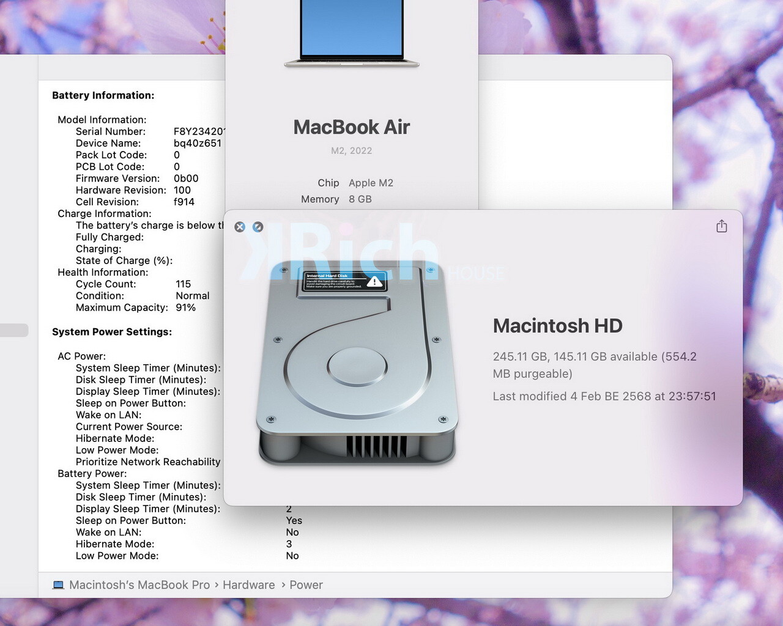Viewport: 783px width, 626px height.
Task: Click the "System Power Settings:" heading
Action: (112, 332)
